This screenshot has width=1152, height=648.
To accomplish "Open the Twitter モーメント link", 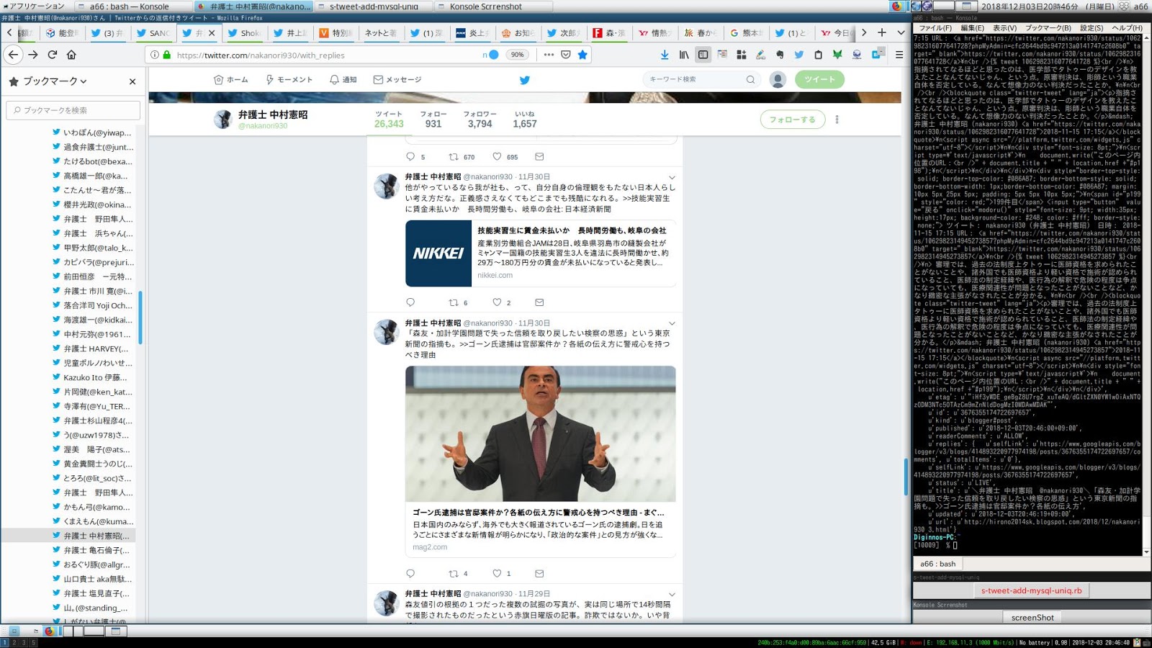I will (x=289, y=80).
